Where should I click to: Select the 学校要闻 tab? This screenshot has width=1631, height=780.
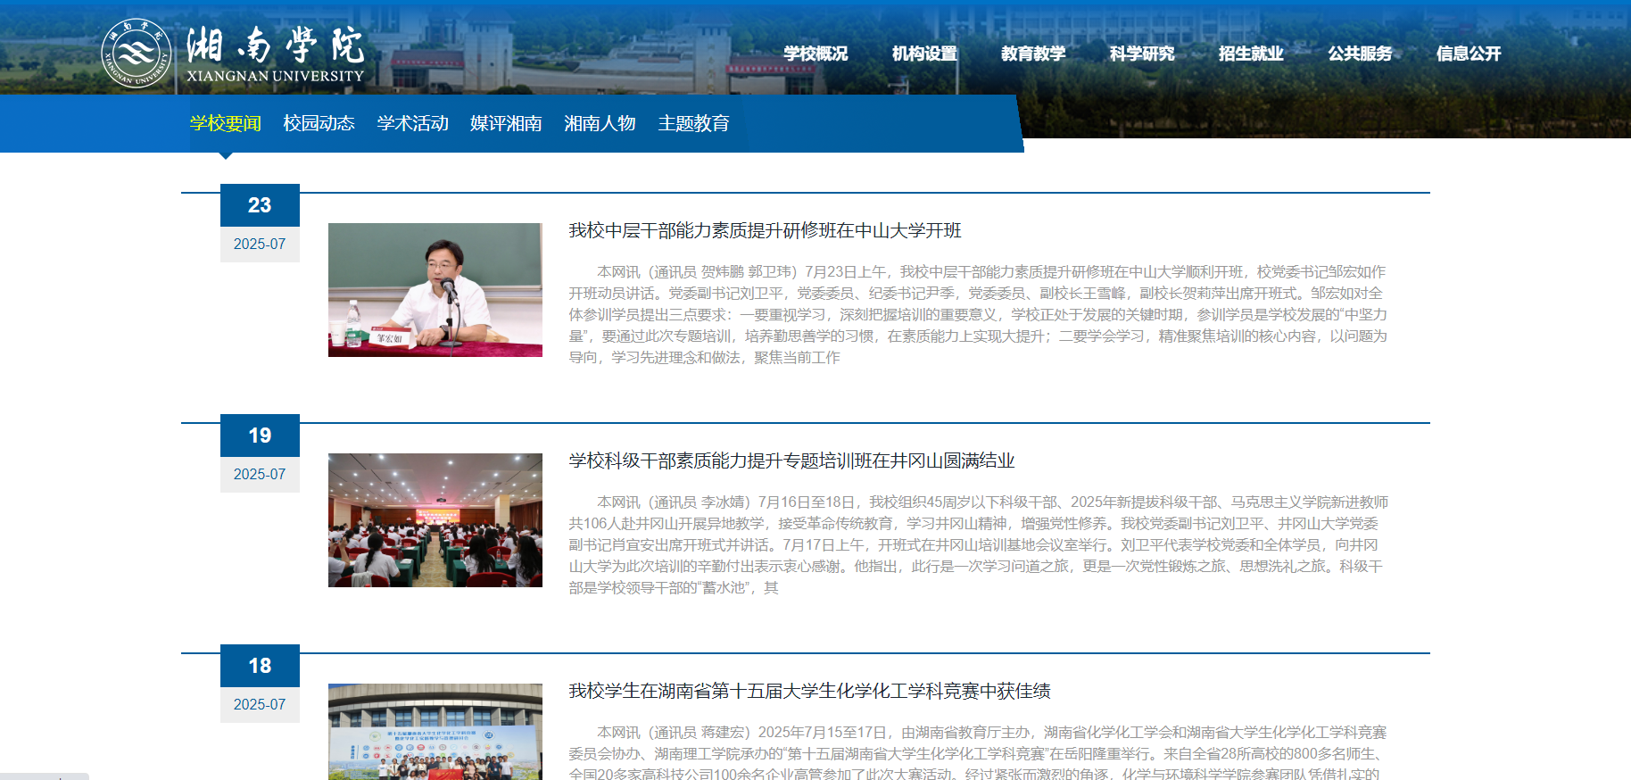[x=226, y=123]
